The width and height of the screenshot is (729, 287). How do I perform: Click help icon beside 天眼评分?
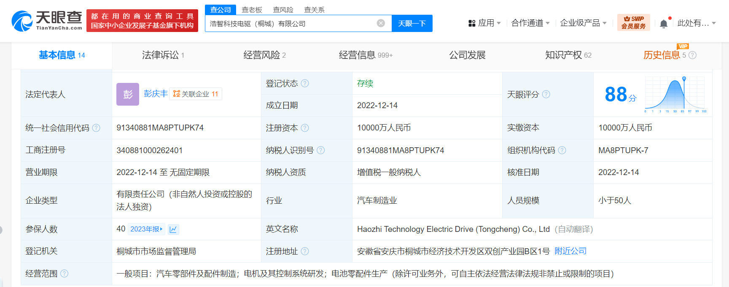click(x=546, y=94)
